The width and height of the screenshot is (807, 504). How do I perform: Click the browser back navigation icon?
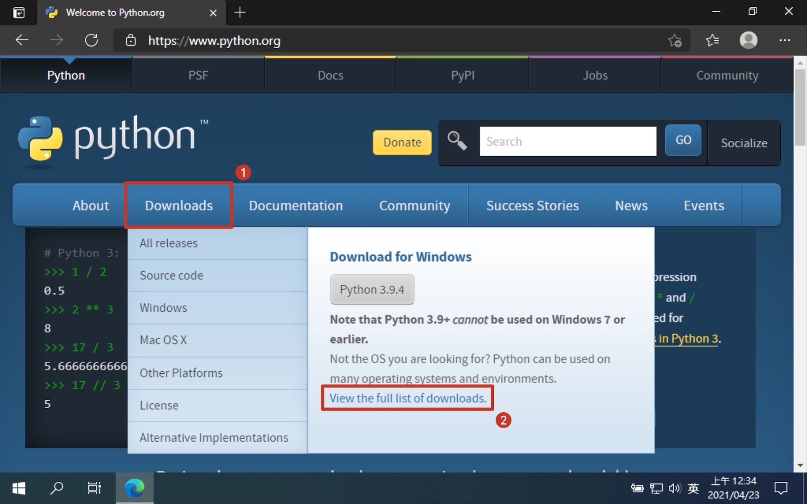click(21, 40)
